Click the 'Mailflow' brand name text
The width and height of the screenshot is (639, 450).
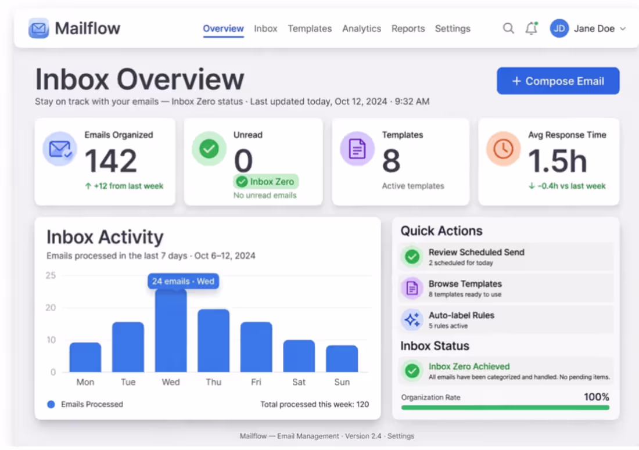[88, 28]
